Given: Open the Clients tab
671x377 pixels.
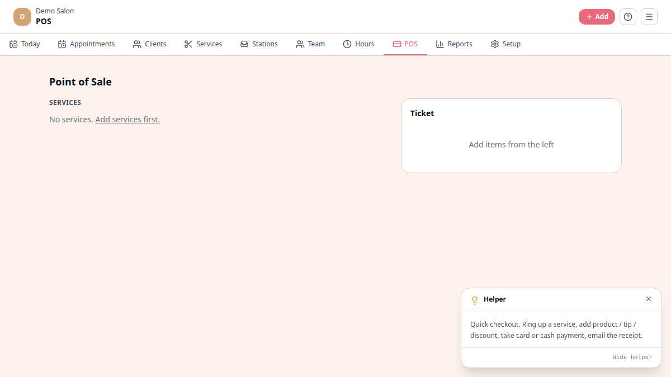Looking at the screenshot, I should click(149, 44).
